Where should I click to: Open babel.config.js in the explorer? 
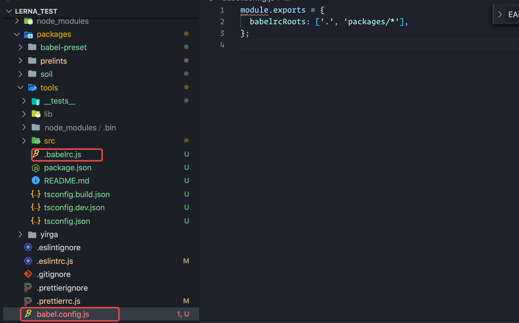[63, 314]
